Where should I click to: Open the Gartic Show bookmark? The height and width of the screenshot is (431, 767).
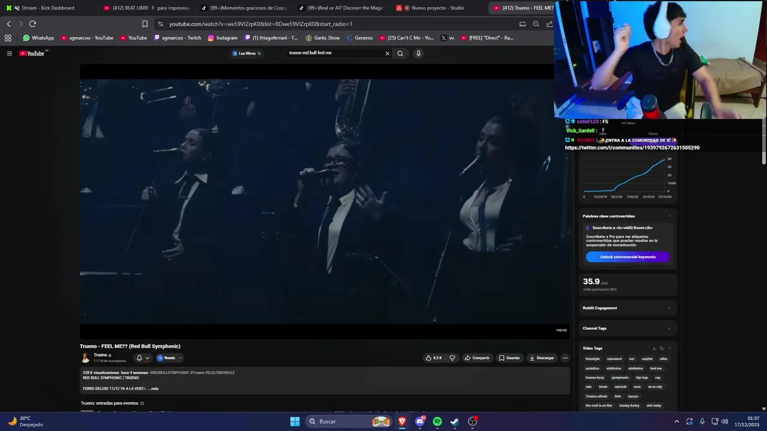click(x=323, y=38)
